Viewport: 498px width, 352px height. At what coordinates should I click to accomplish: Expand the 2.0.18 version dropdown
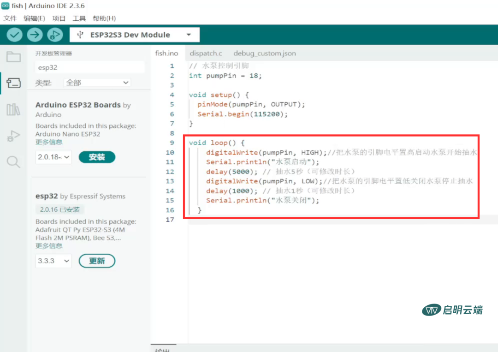pos(53,157)
